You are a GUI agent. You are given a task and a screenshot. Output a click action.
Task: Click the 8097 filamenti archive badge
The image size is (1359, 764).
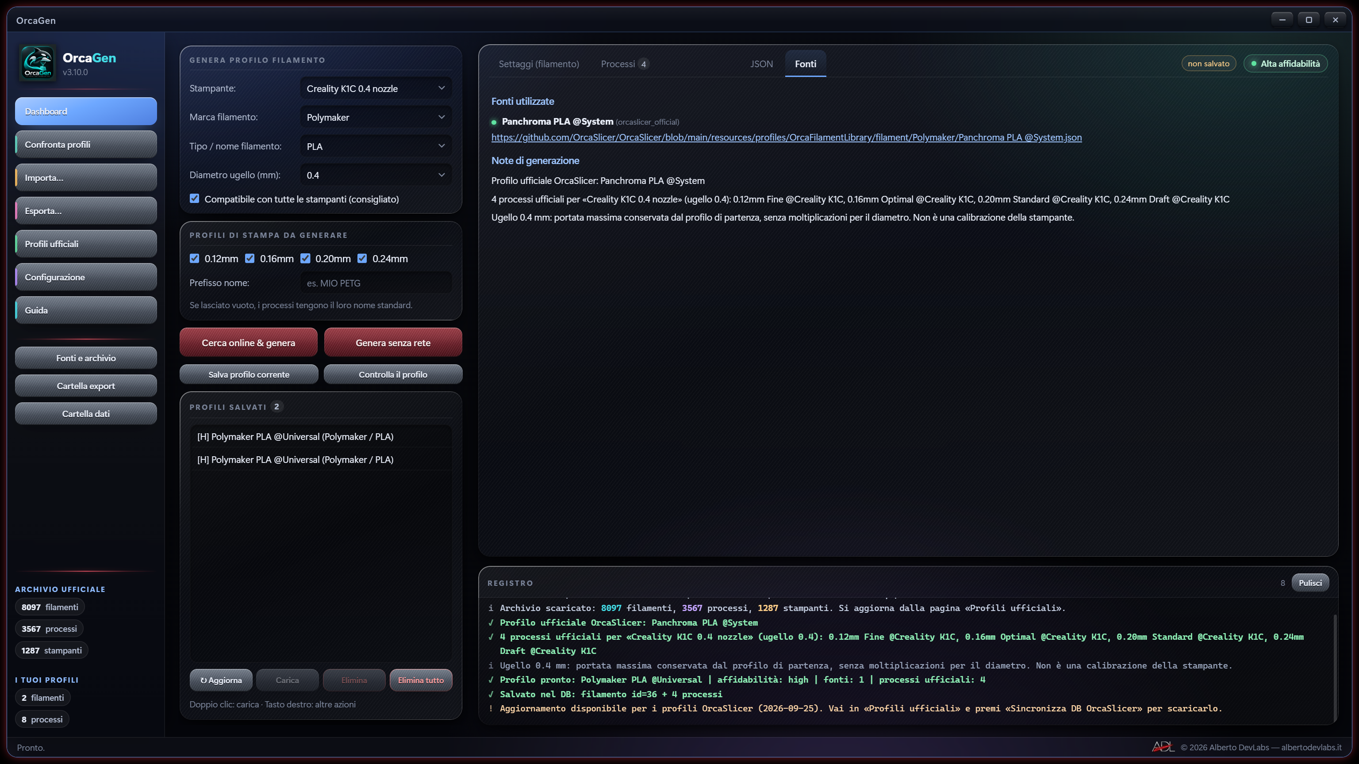[x=50, y=607]
